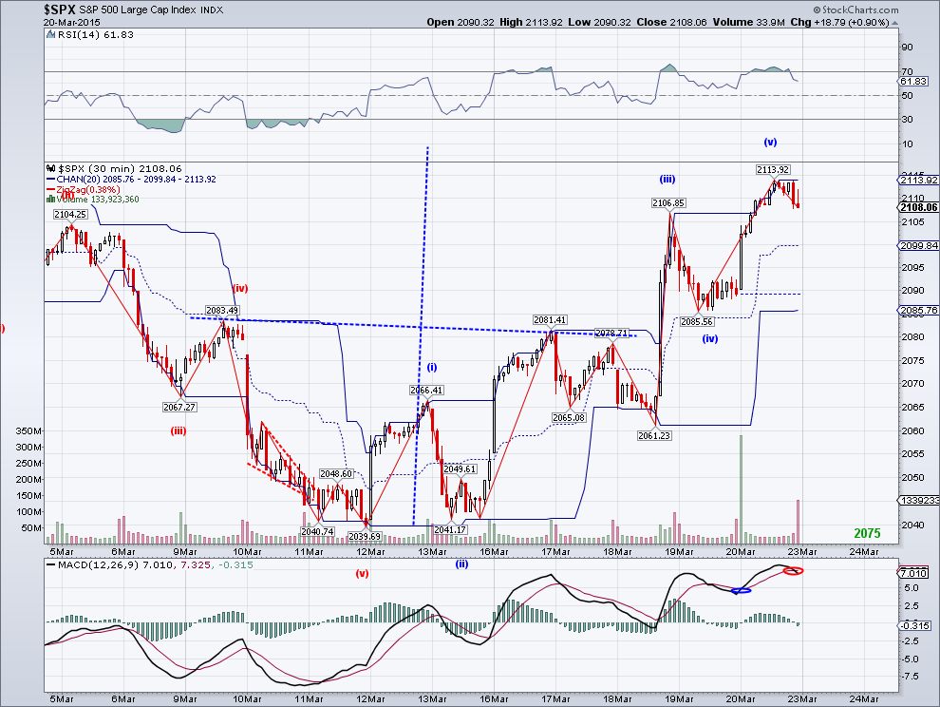Click the 61.83 RSI axis value tag
Image resolution: width=940 pixels, height=707 pixels.
[913, 81]
